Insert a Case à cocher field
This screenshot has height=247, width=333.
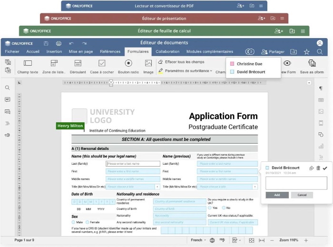point(102,67)
